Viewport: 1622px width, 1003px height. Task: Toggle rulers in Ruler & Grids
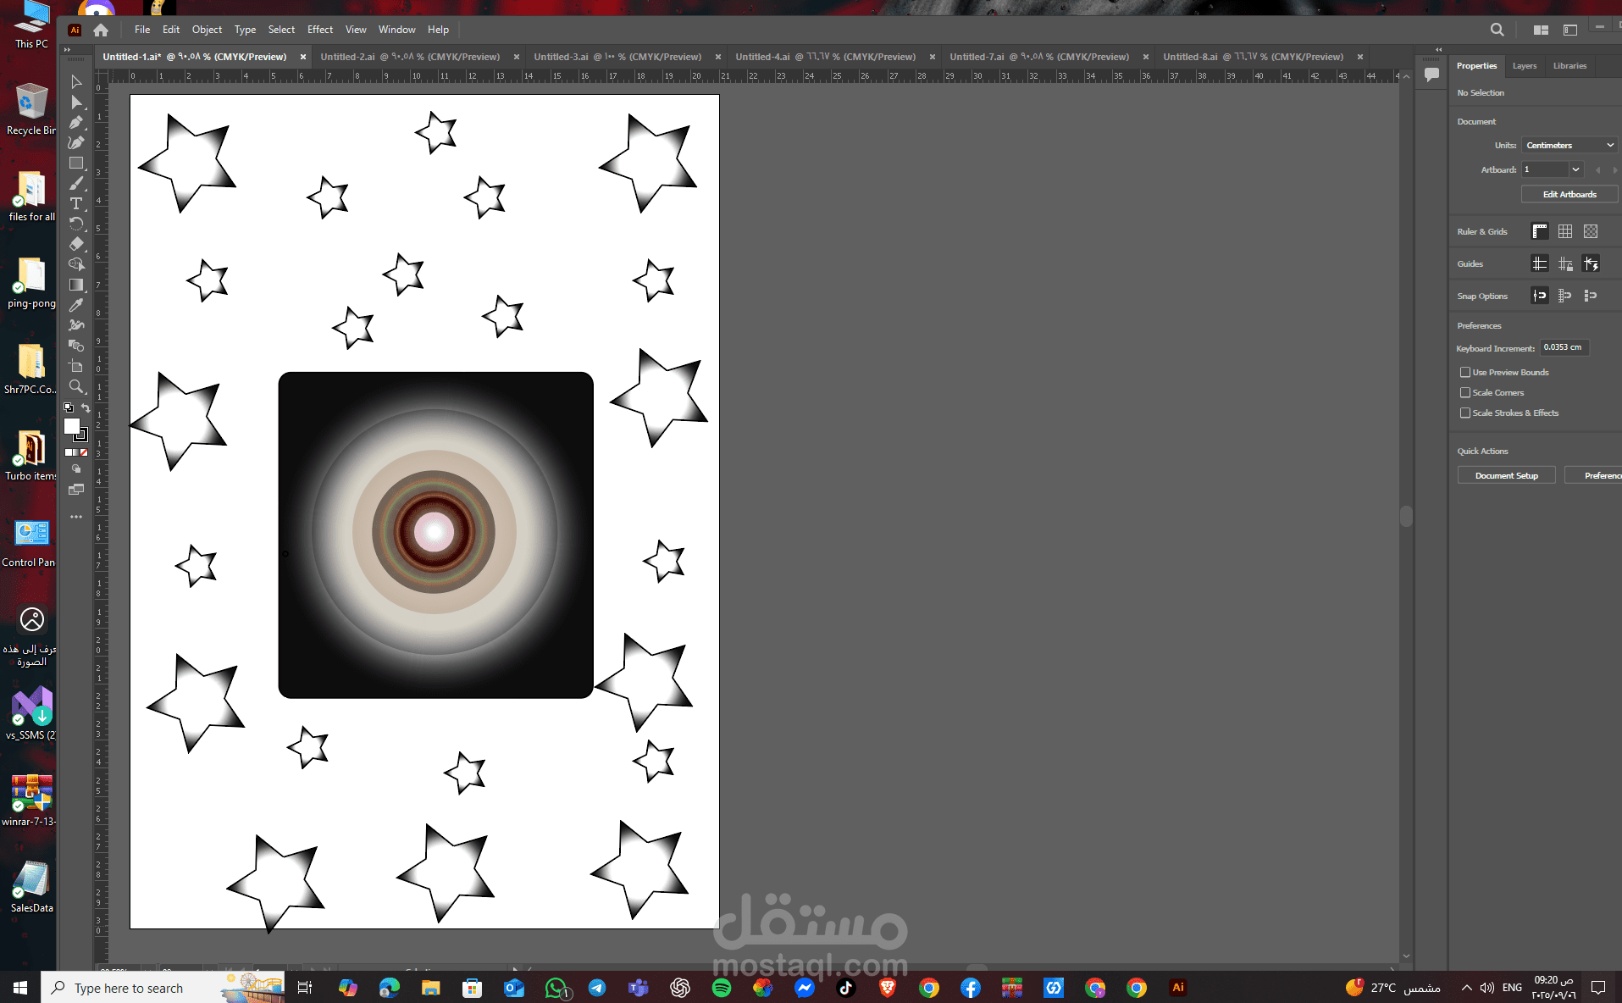point(1540,231)
